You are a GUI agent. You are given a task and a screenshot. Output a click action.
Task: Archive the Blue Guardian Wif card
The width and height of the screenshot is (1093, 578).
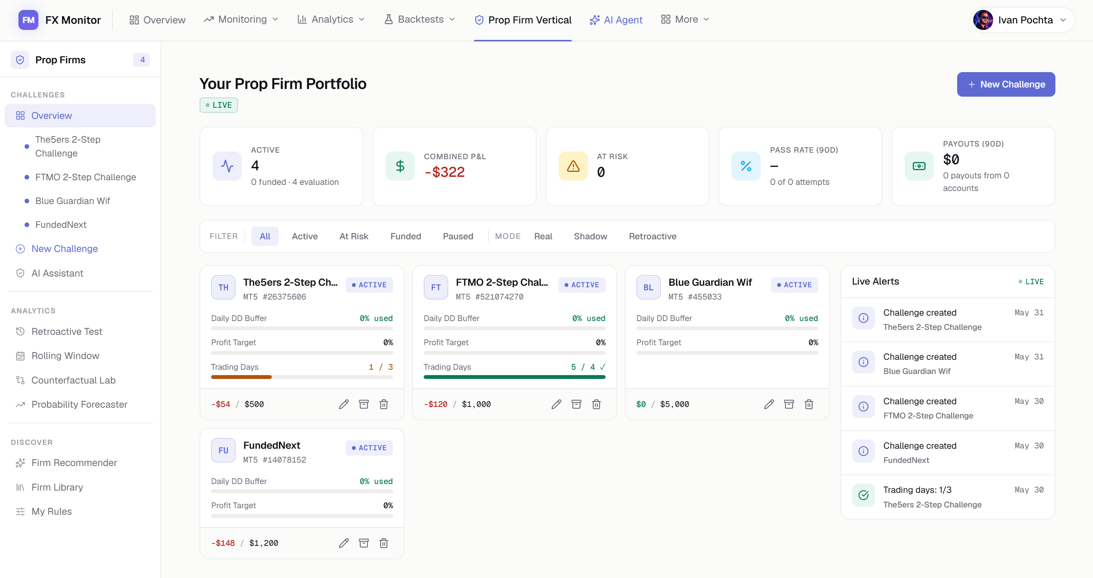tap(789, 404)
